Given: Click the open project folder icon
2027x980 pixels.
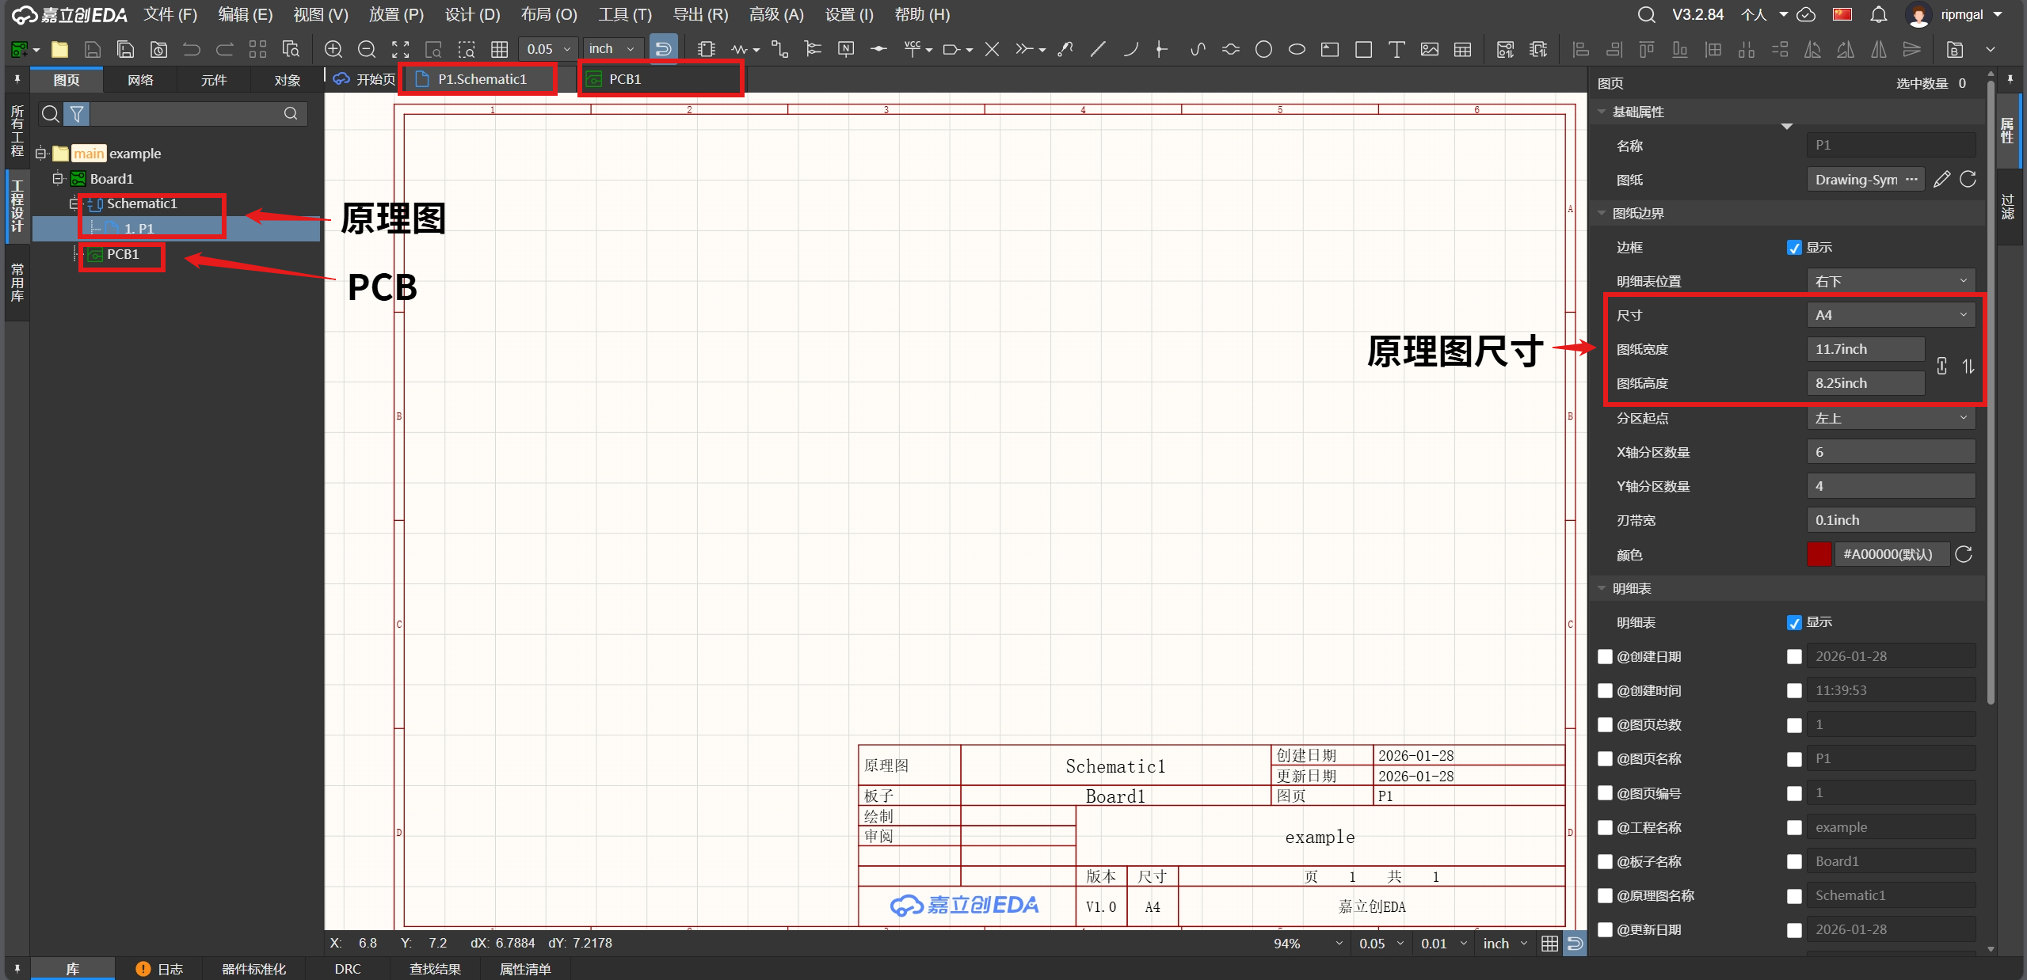Looking at the screenshot, I should coord(59,49).
